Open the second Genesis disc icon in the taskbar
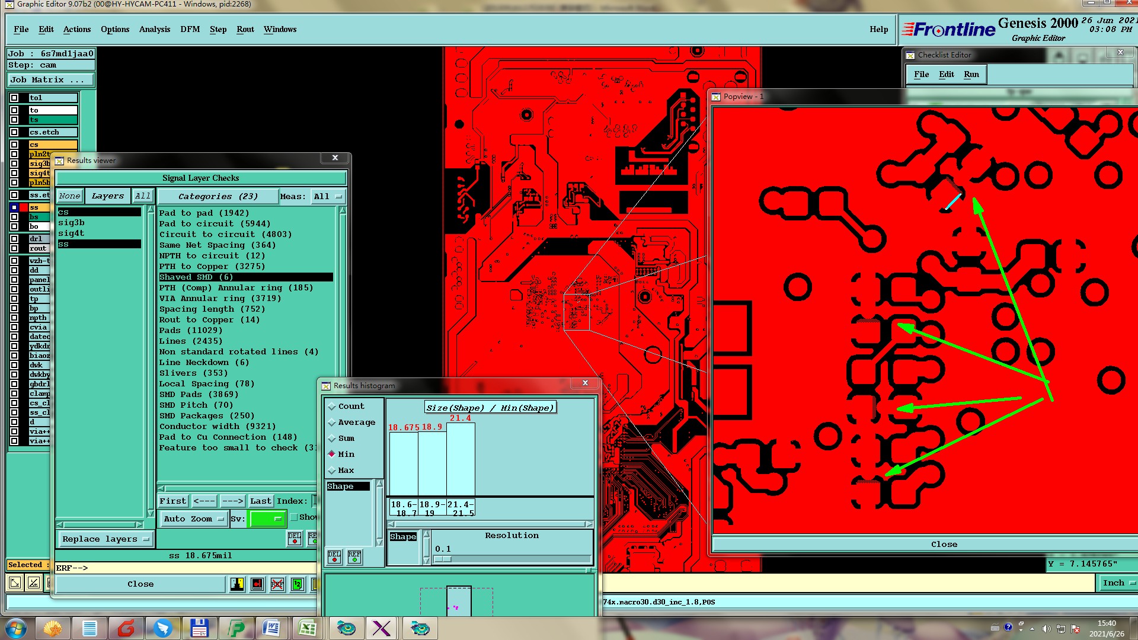The image size is (1138, 640). pos(420,628)
